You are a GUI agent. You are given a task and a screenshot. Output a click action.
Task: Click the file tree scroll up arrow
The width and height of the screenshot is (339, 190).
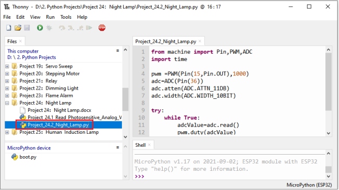(x=125, y=49)
